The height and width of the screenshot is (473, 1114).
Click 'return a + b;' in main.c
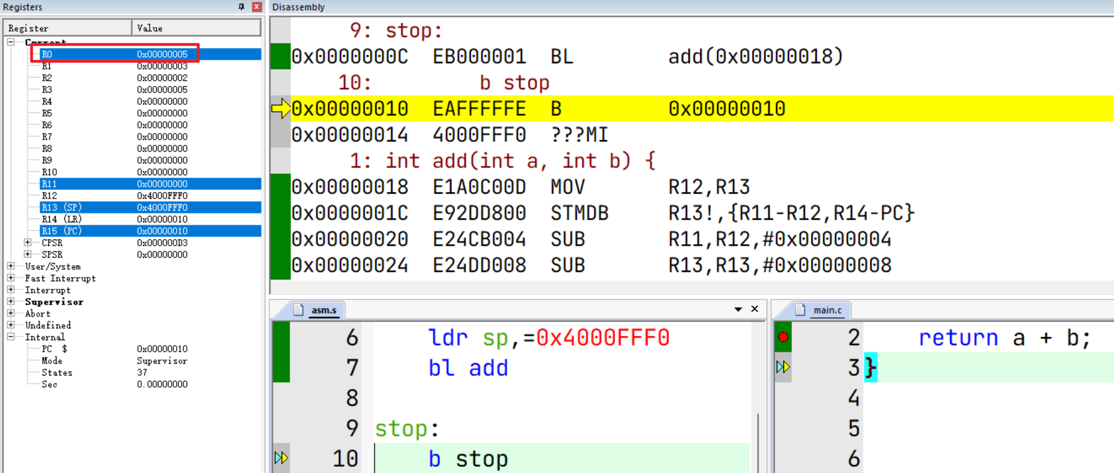click(1005, 337)
